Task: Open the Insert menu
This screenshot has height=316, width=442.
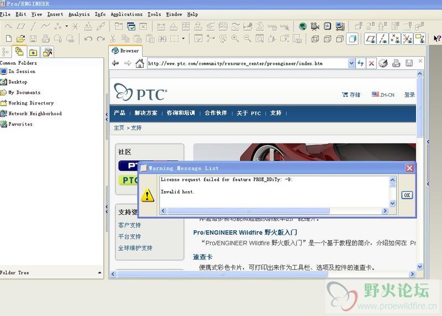Action: pyautogui.click(x=55, y=14)
